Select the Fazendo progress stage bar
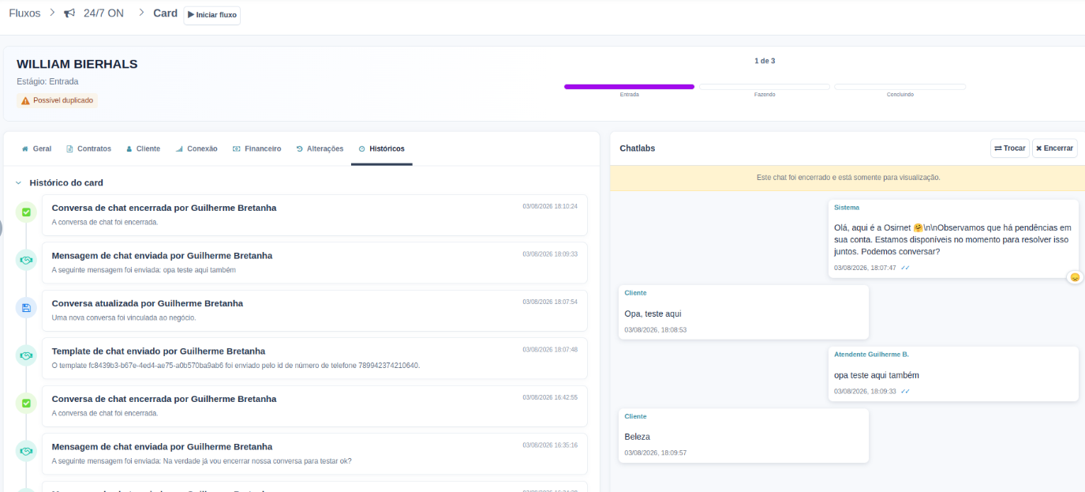The image size is (1085, 492). pos(764,86)
